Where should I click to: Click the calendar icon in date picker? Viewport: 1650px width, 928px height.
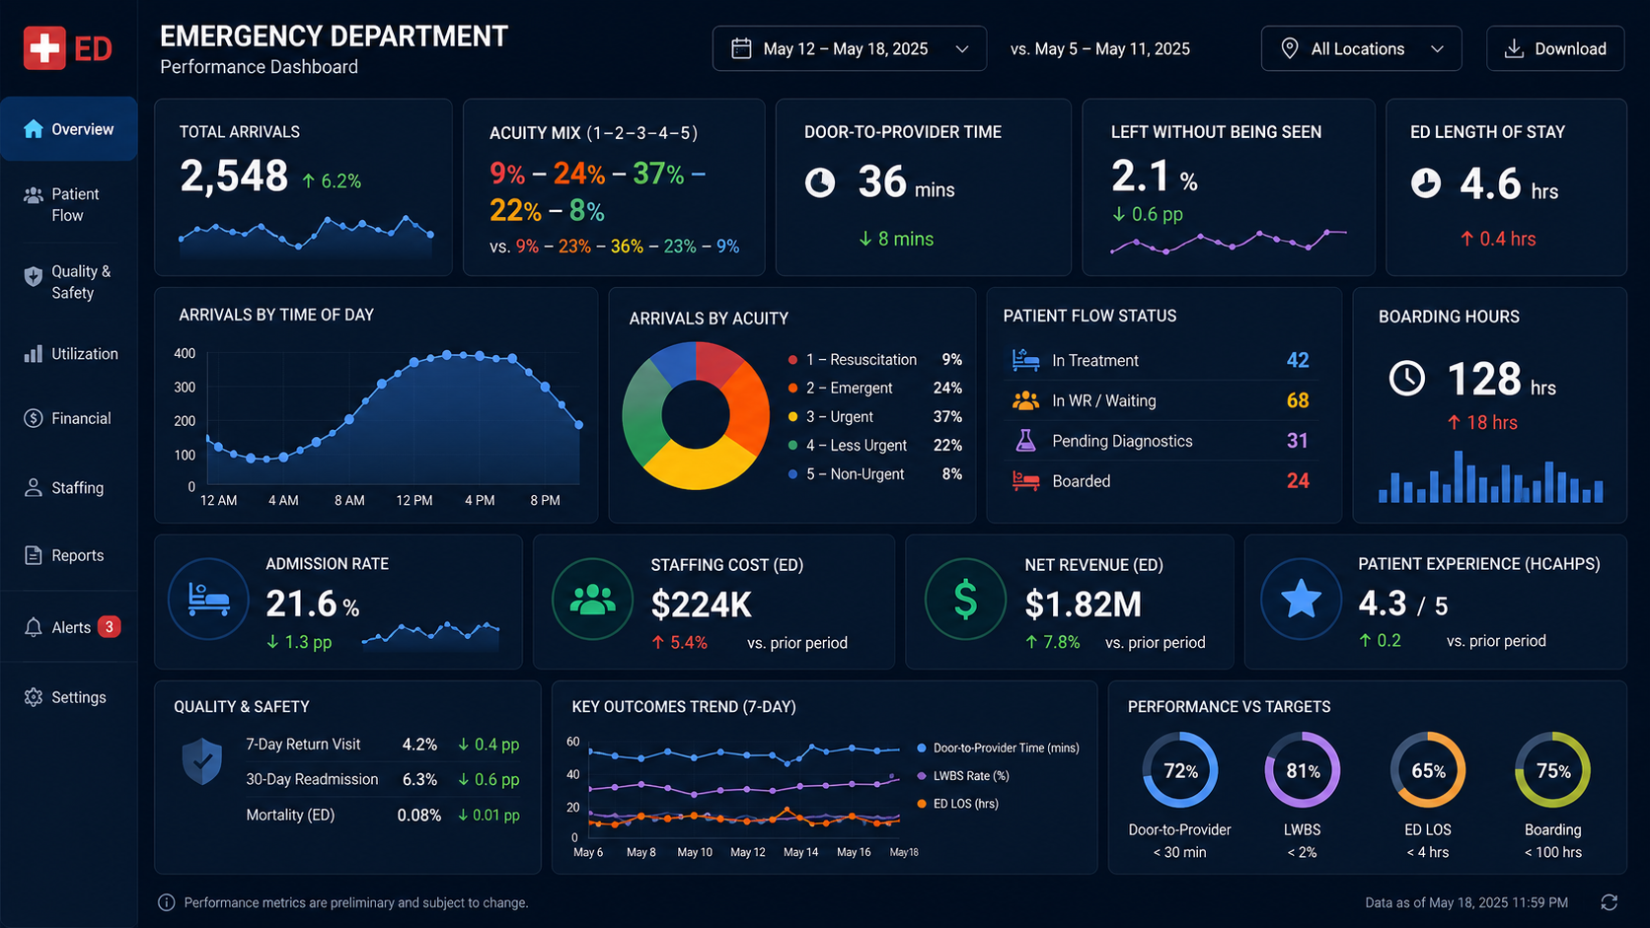tap(741, 48)
